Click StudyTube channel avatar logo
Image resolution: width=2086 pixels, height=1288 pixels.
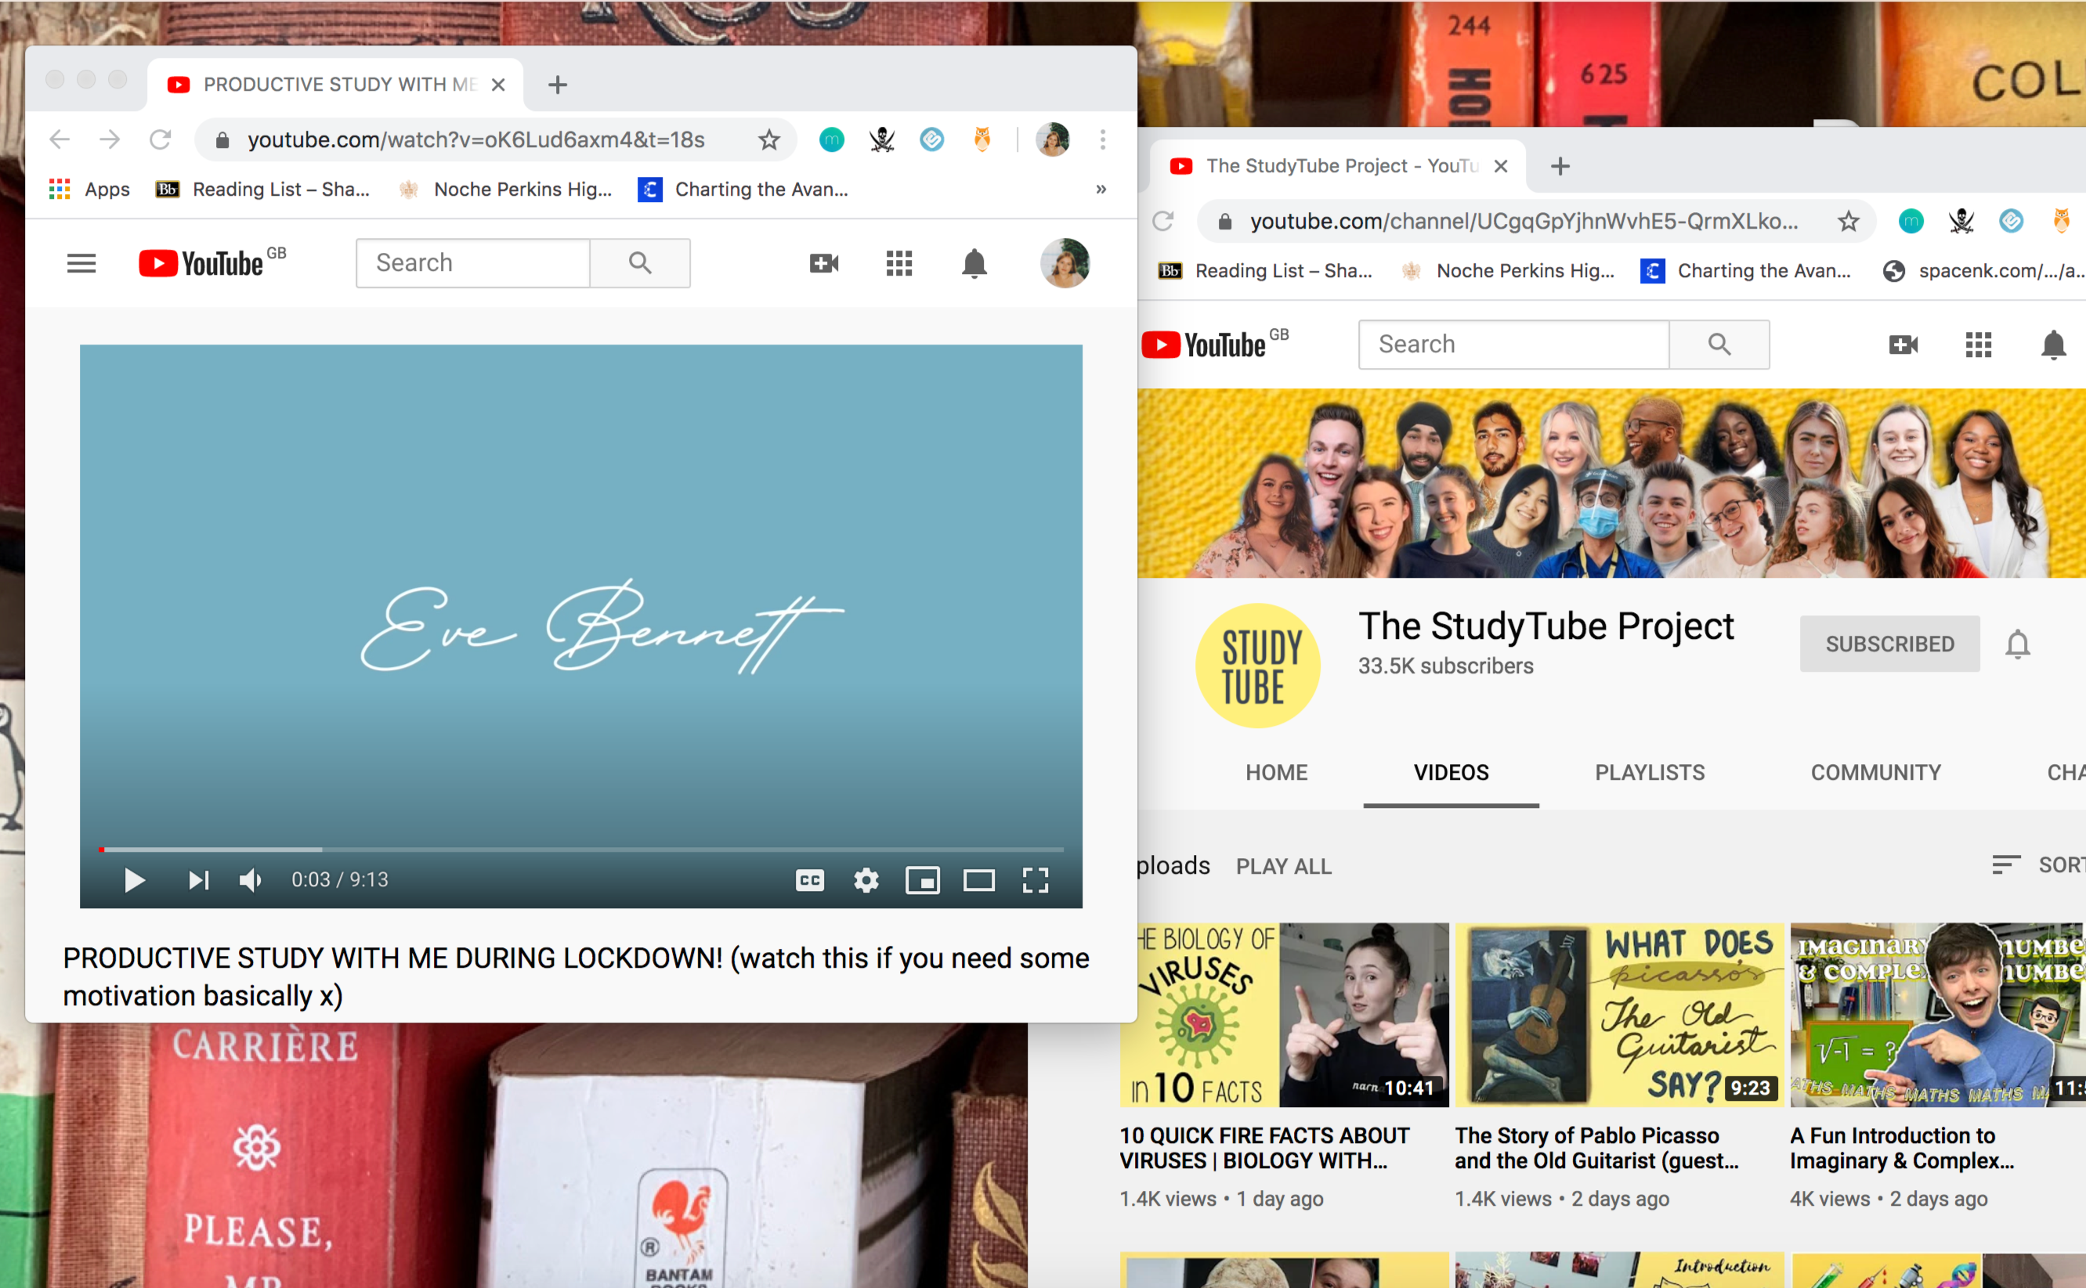pyautogui.click(x=1258, y=666)
